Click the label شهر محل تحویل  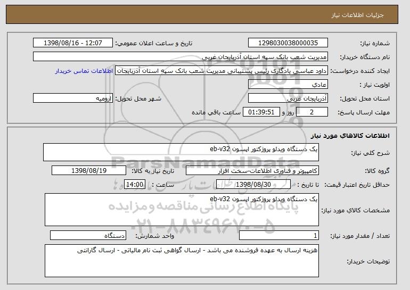tap(138, 98)
